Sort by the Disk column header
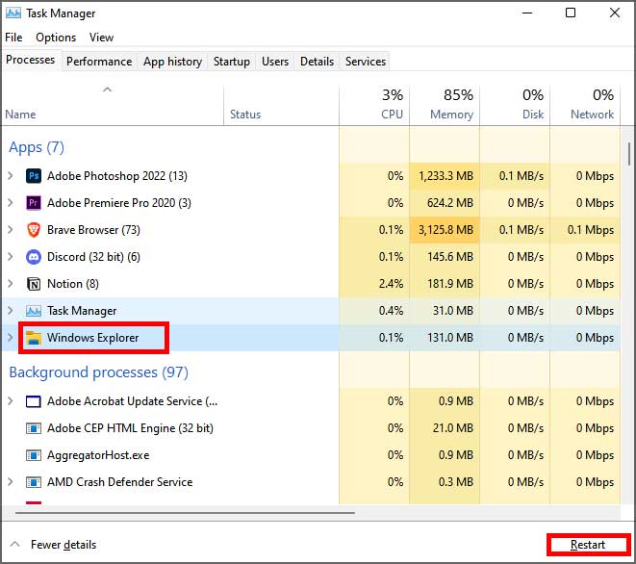This screenshot has width=636, height=564. pyautogui.click(x=515, y=105)
